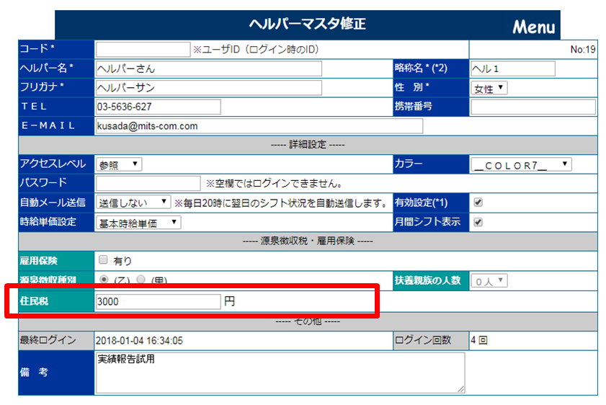Select the (甲) radio button

coord(141,280)
